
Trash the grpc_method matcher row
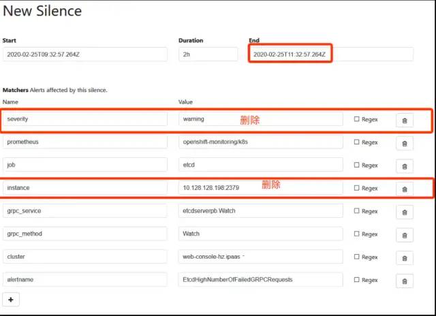[404, 234]
